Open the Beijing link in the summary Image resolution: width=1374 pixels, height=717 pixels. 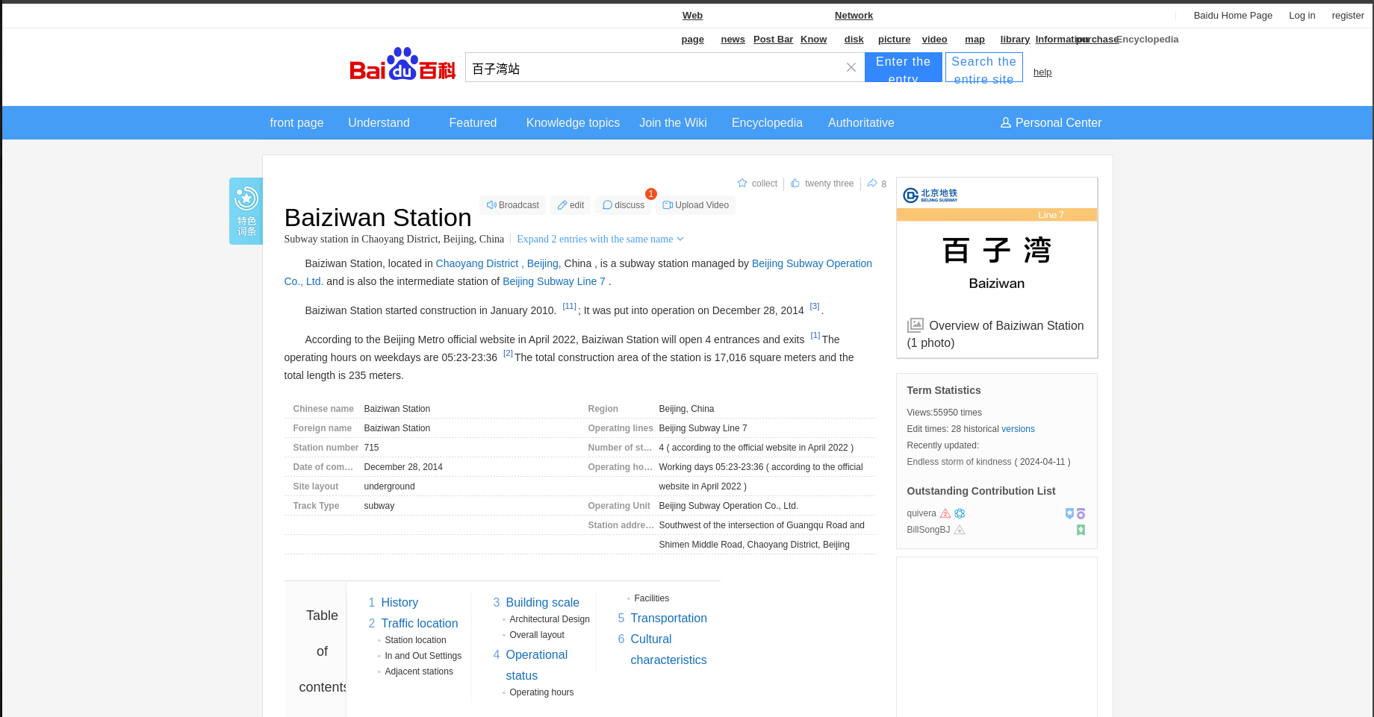[543, 263]
